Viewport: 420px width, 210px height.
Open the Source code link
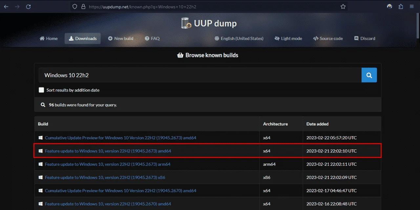[x=328, y=38]
